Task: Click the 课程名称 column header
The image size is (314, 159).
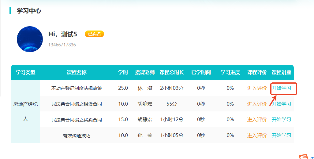Action: pyautogui.click(x=77, y=72)
